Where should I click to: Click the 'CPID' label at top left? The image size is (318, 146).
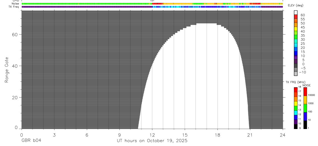[16, 1]
